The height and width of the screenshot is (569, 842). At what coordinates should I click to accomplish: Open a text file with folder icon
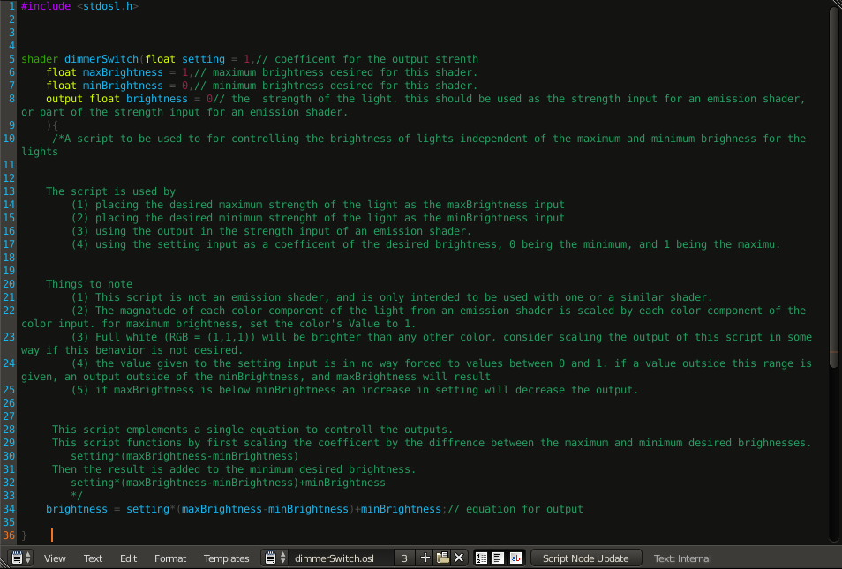click(442, 558)
